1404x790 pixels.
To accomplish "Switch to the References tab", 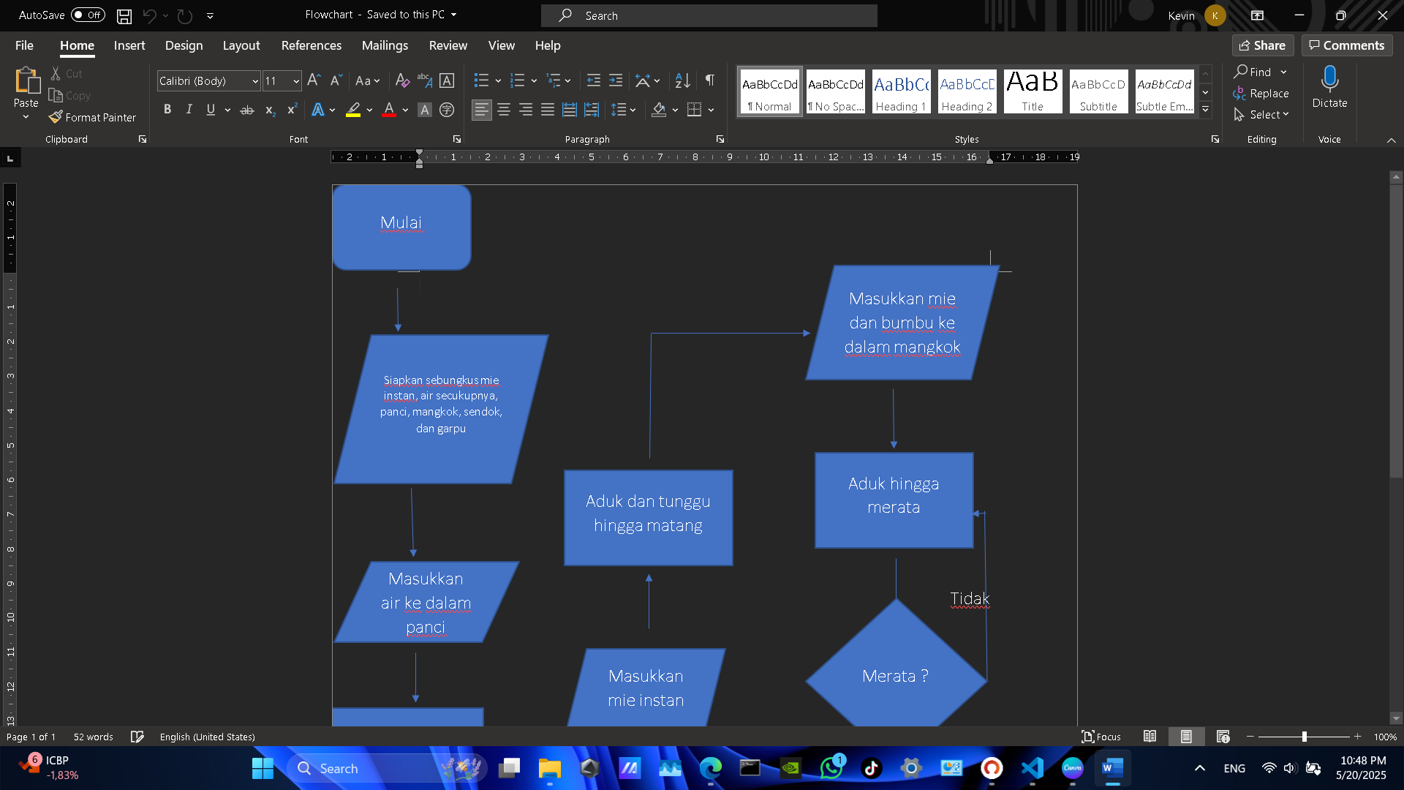I will click(x=312, y=45).
